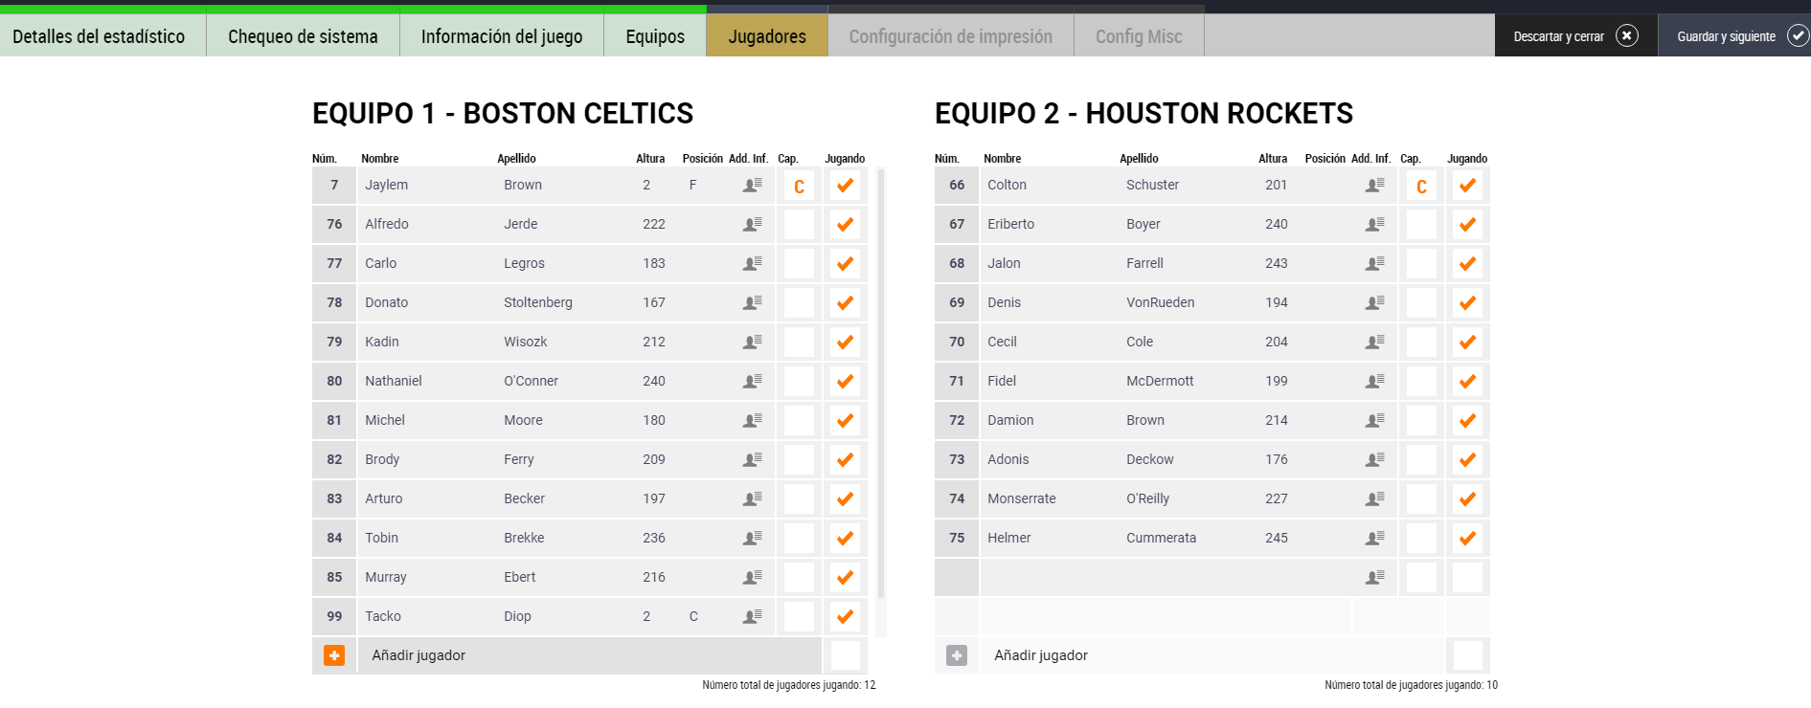Image resolution: width=1811 pixels, height=708 pixels.
Task: Uncheck Jugando for Alfredo Jerde
Action: pyautogui.click(x=845, y=224)
